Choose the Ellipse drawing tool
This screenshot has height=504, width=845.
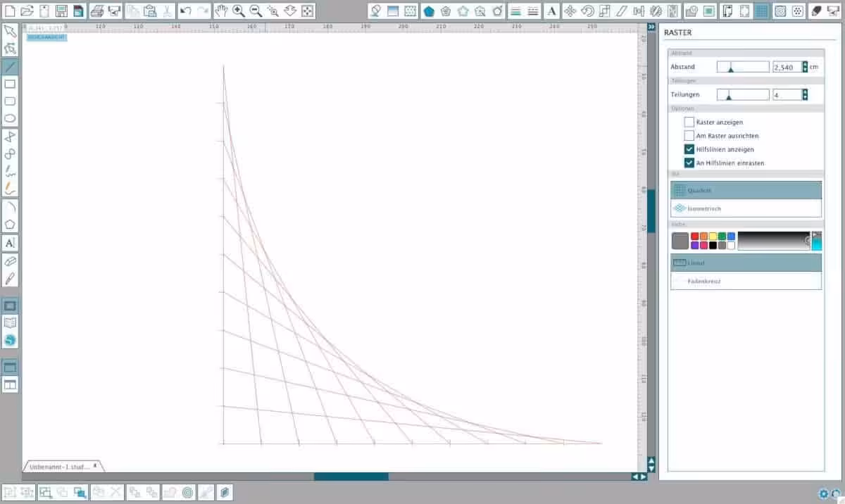point(10,118)
